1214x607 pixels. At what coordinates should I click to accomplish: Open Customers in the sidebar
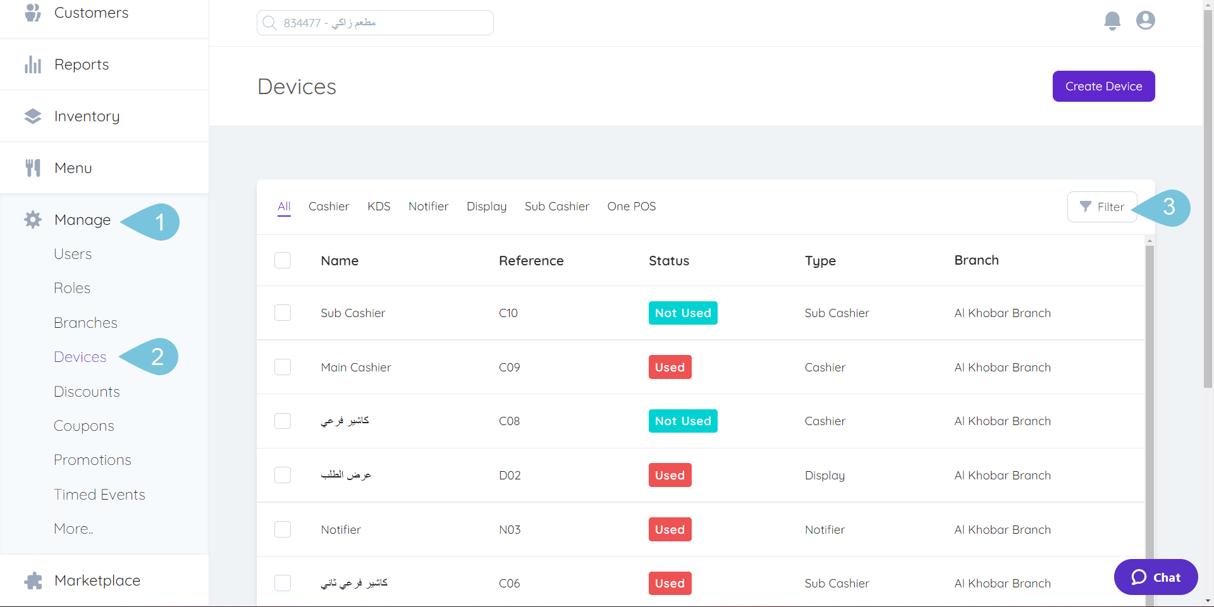(91, 13)
